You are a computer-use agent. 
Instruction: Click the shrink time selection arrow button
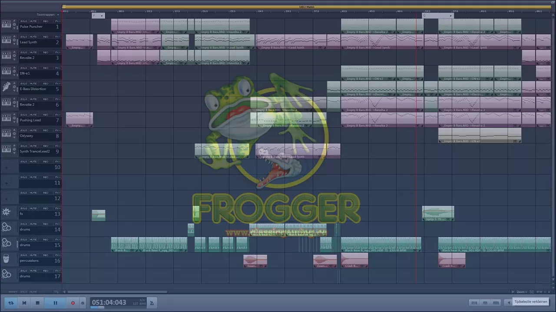509,303
